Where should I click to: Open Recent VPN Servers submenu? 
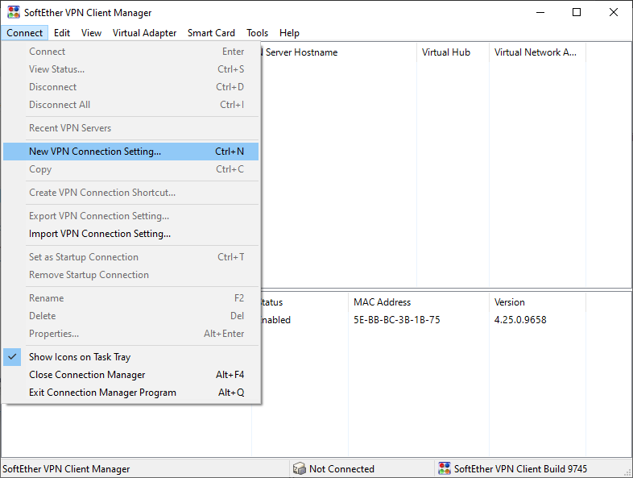point(130,128)
